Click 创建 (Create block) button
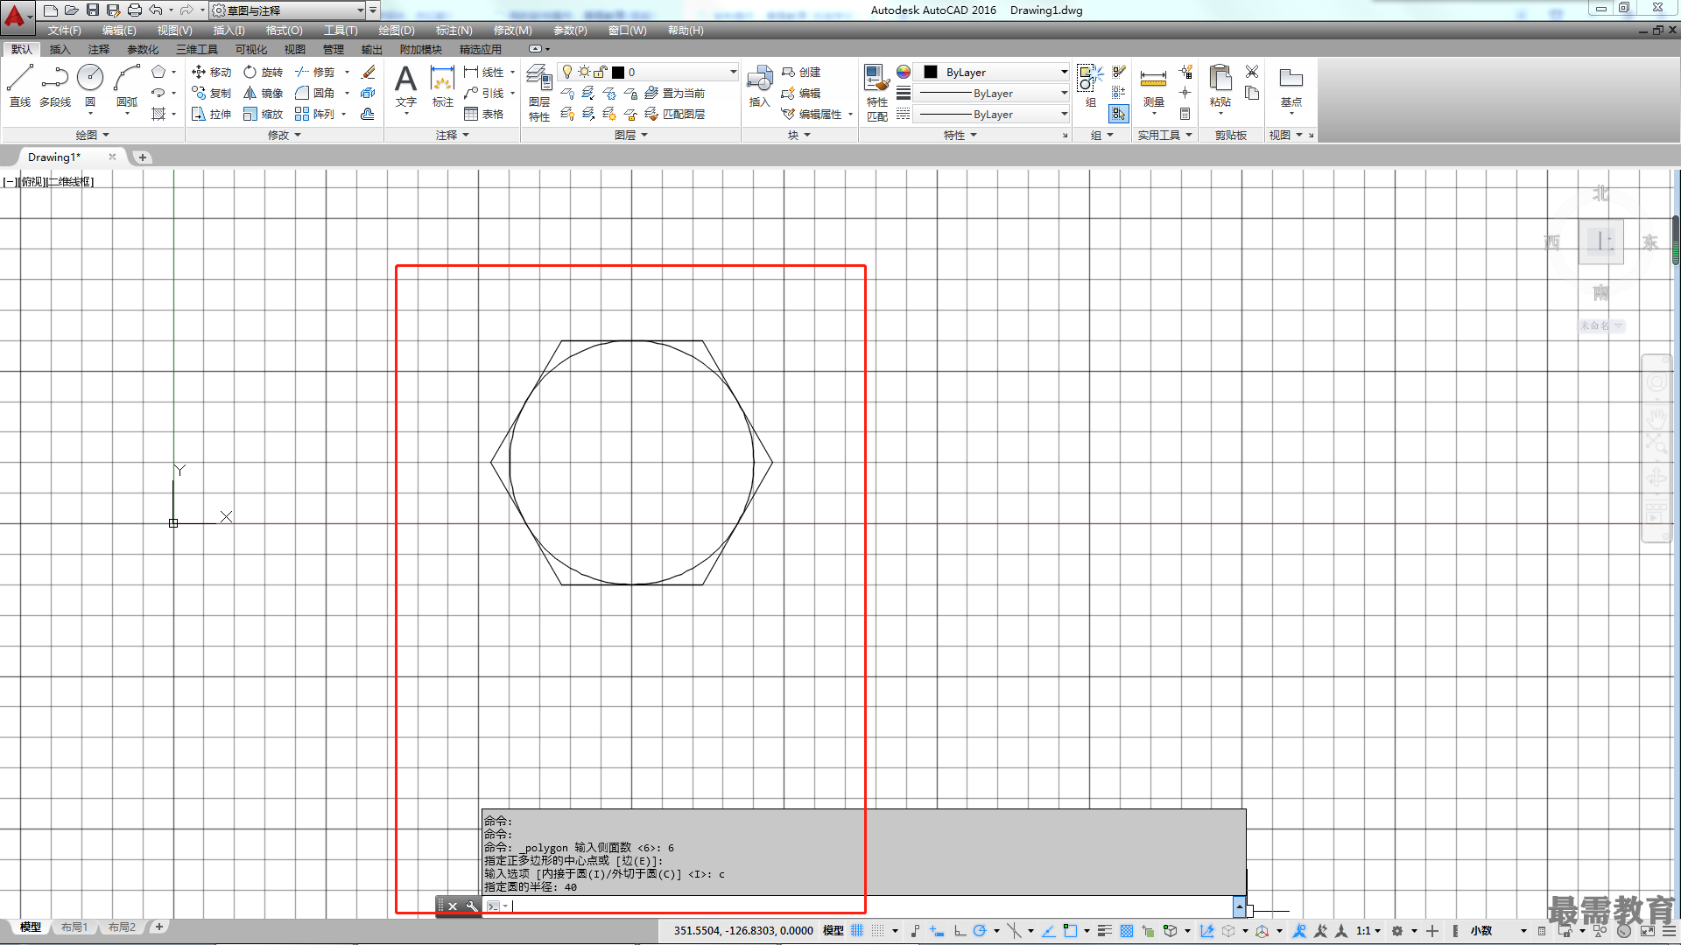 click(x=801, y=72)
